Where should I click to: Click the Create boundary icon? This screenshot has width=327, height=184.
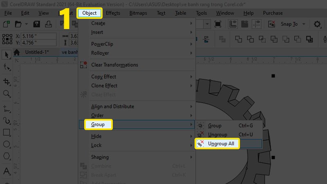[309, 39]
